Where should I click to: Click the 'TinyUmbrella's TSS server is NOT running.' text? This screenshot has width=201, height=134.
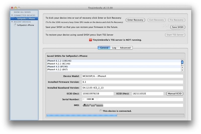coord(117,40)
